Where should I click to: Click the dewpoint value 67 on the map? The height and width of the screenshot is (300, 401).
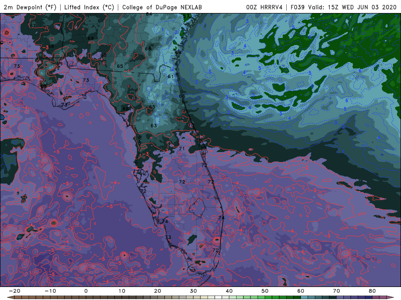[x=33, y=26]
